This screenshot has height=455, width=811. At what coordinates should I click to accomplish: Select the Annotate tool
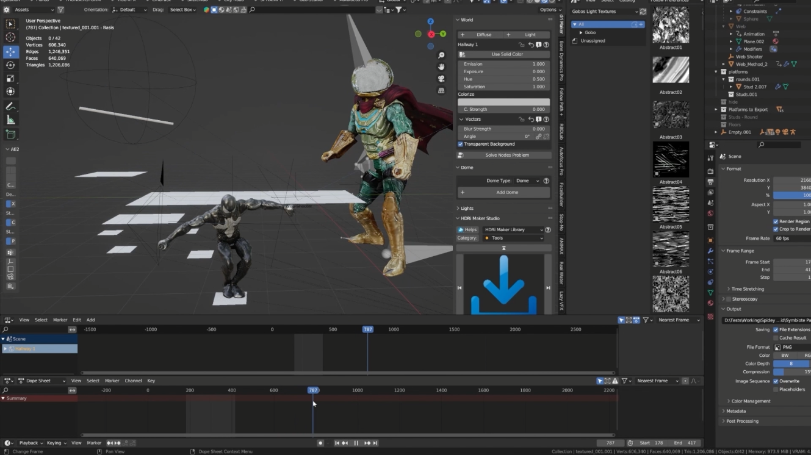10,107
